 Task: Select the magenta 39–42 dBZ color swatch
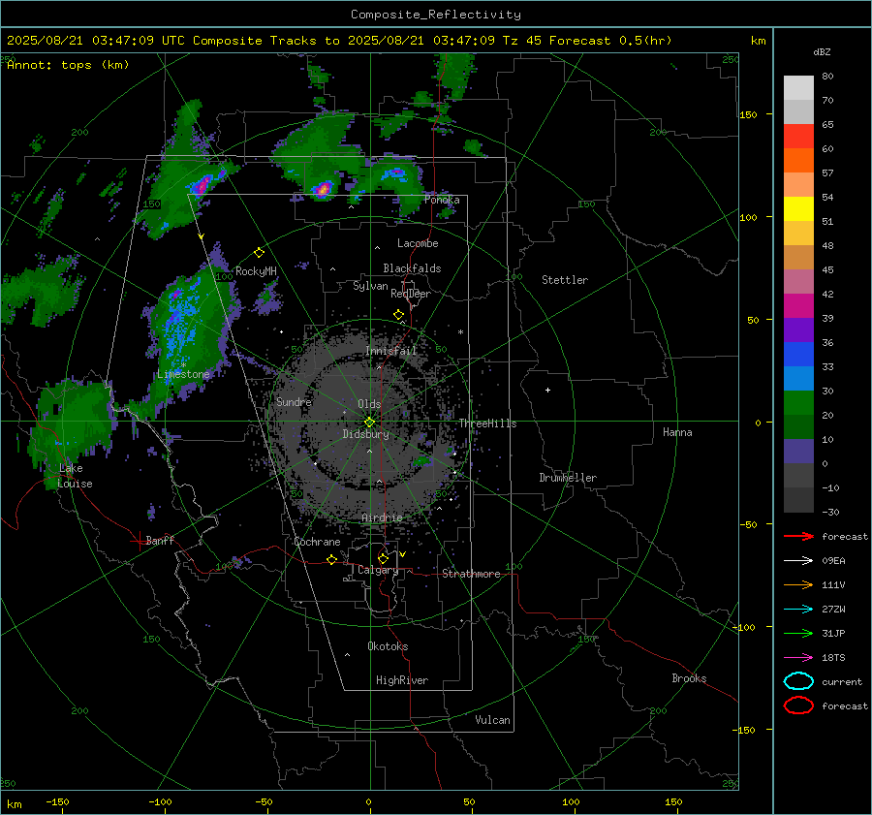click(798, 306)
